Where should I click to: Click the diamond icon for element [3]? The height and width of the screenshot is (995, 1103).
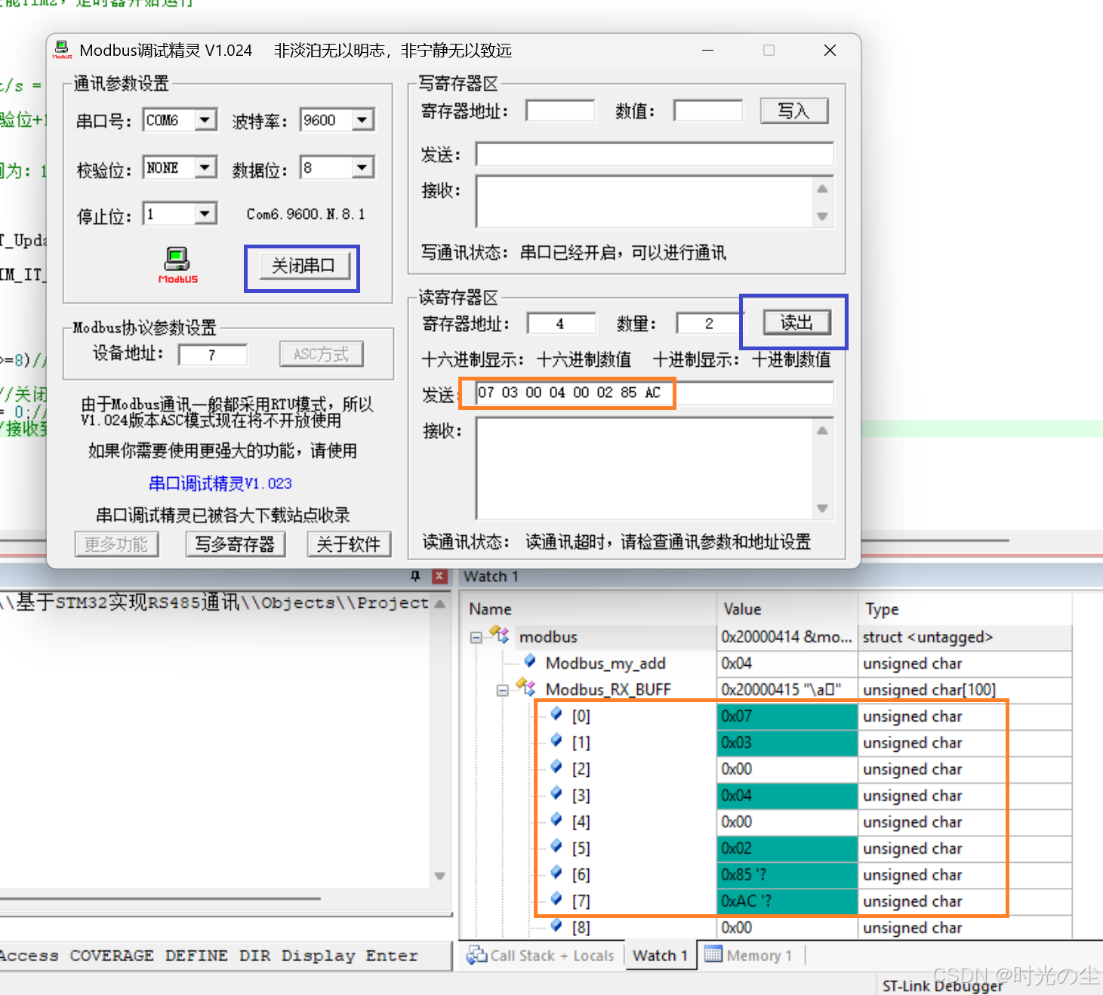[x=556, y=793]
